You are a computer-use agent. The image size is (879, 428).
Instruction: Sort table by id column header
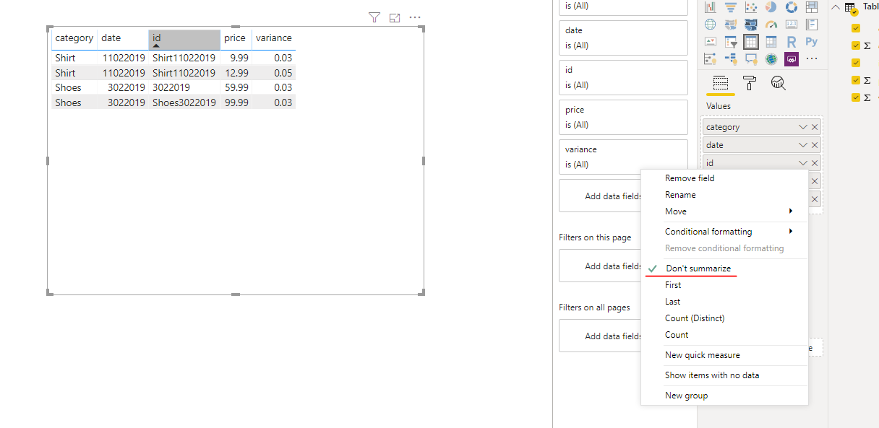[x=184, y=38]
